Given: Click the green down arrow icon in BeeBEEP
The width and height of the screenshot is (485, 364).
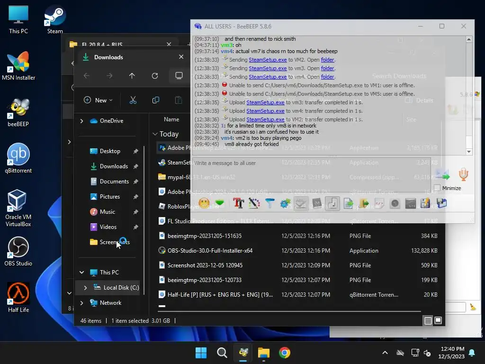Looking at the screenshot, I should pos(220,203).
